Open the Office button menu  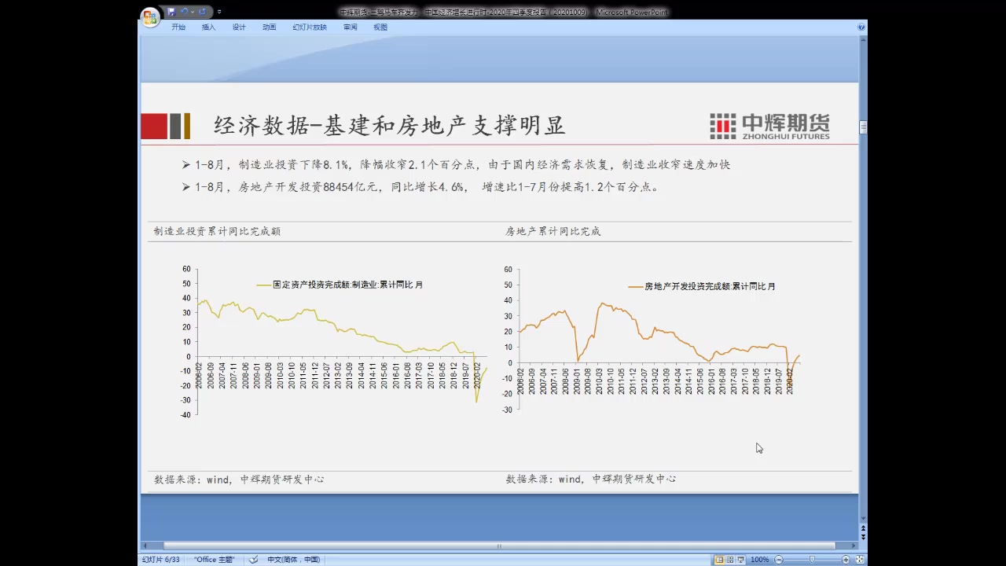(149, 17)
